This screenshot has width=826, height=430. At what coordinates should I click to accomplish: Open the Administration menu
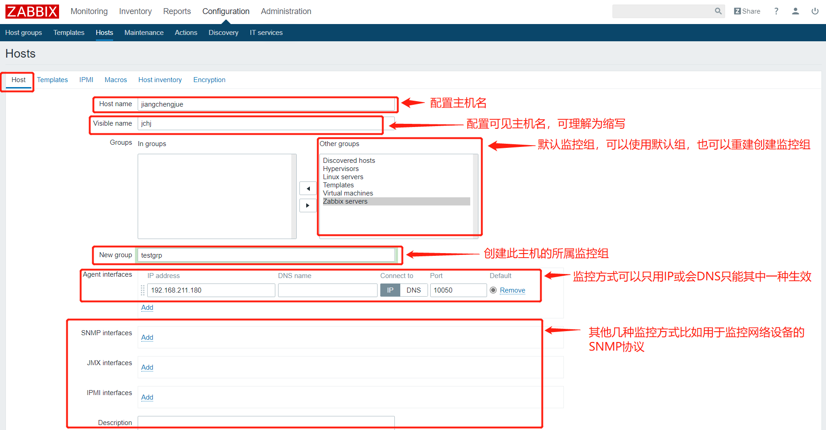286,11
